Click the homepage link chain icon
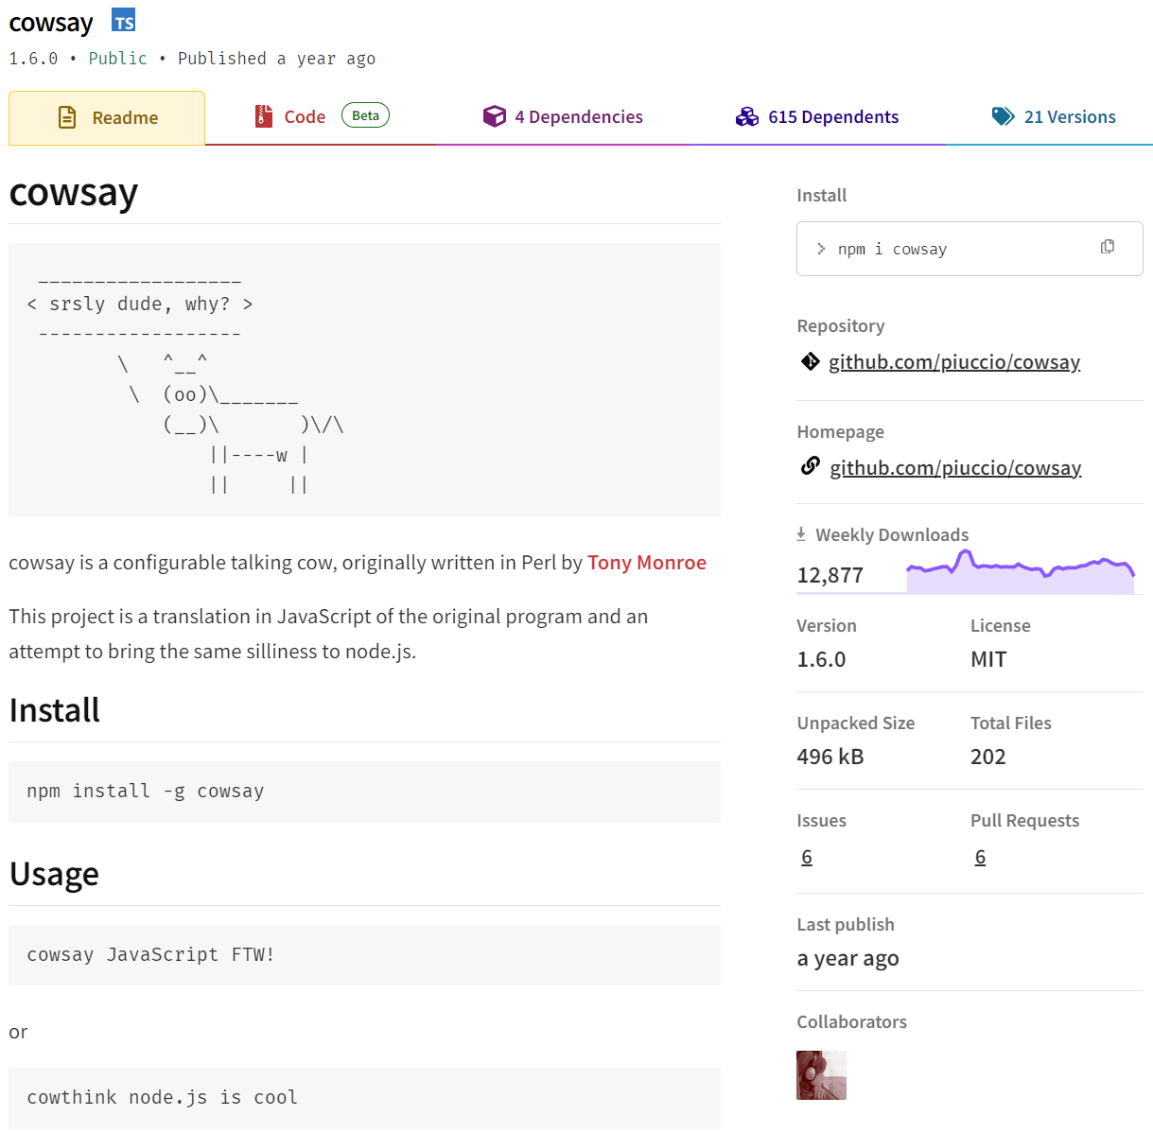Screen dimensions: 1153x1133 (x=810, y=466)
